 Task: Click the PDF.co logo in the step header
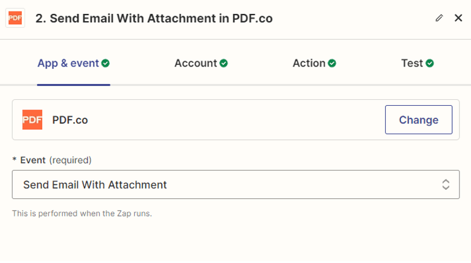pos(15,18)
